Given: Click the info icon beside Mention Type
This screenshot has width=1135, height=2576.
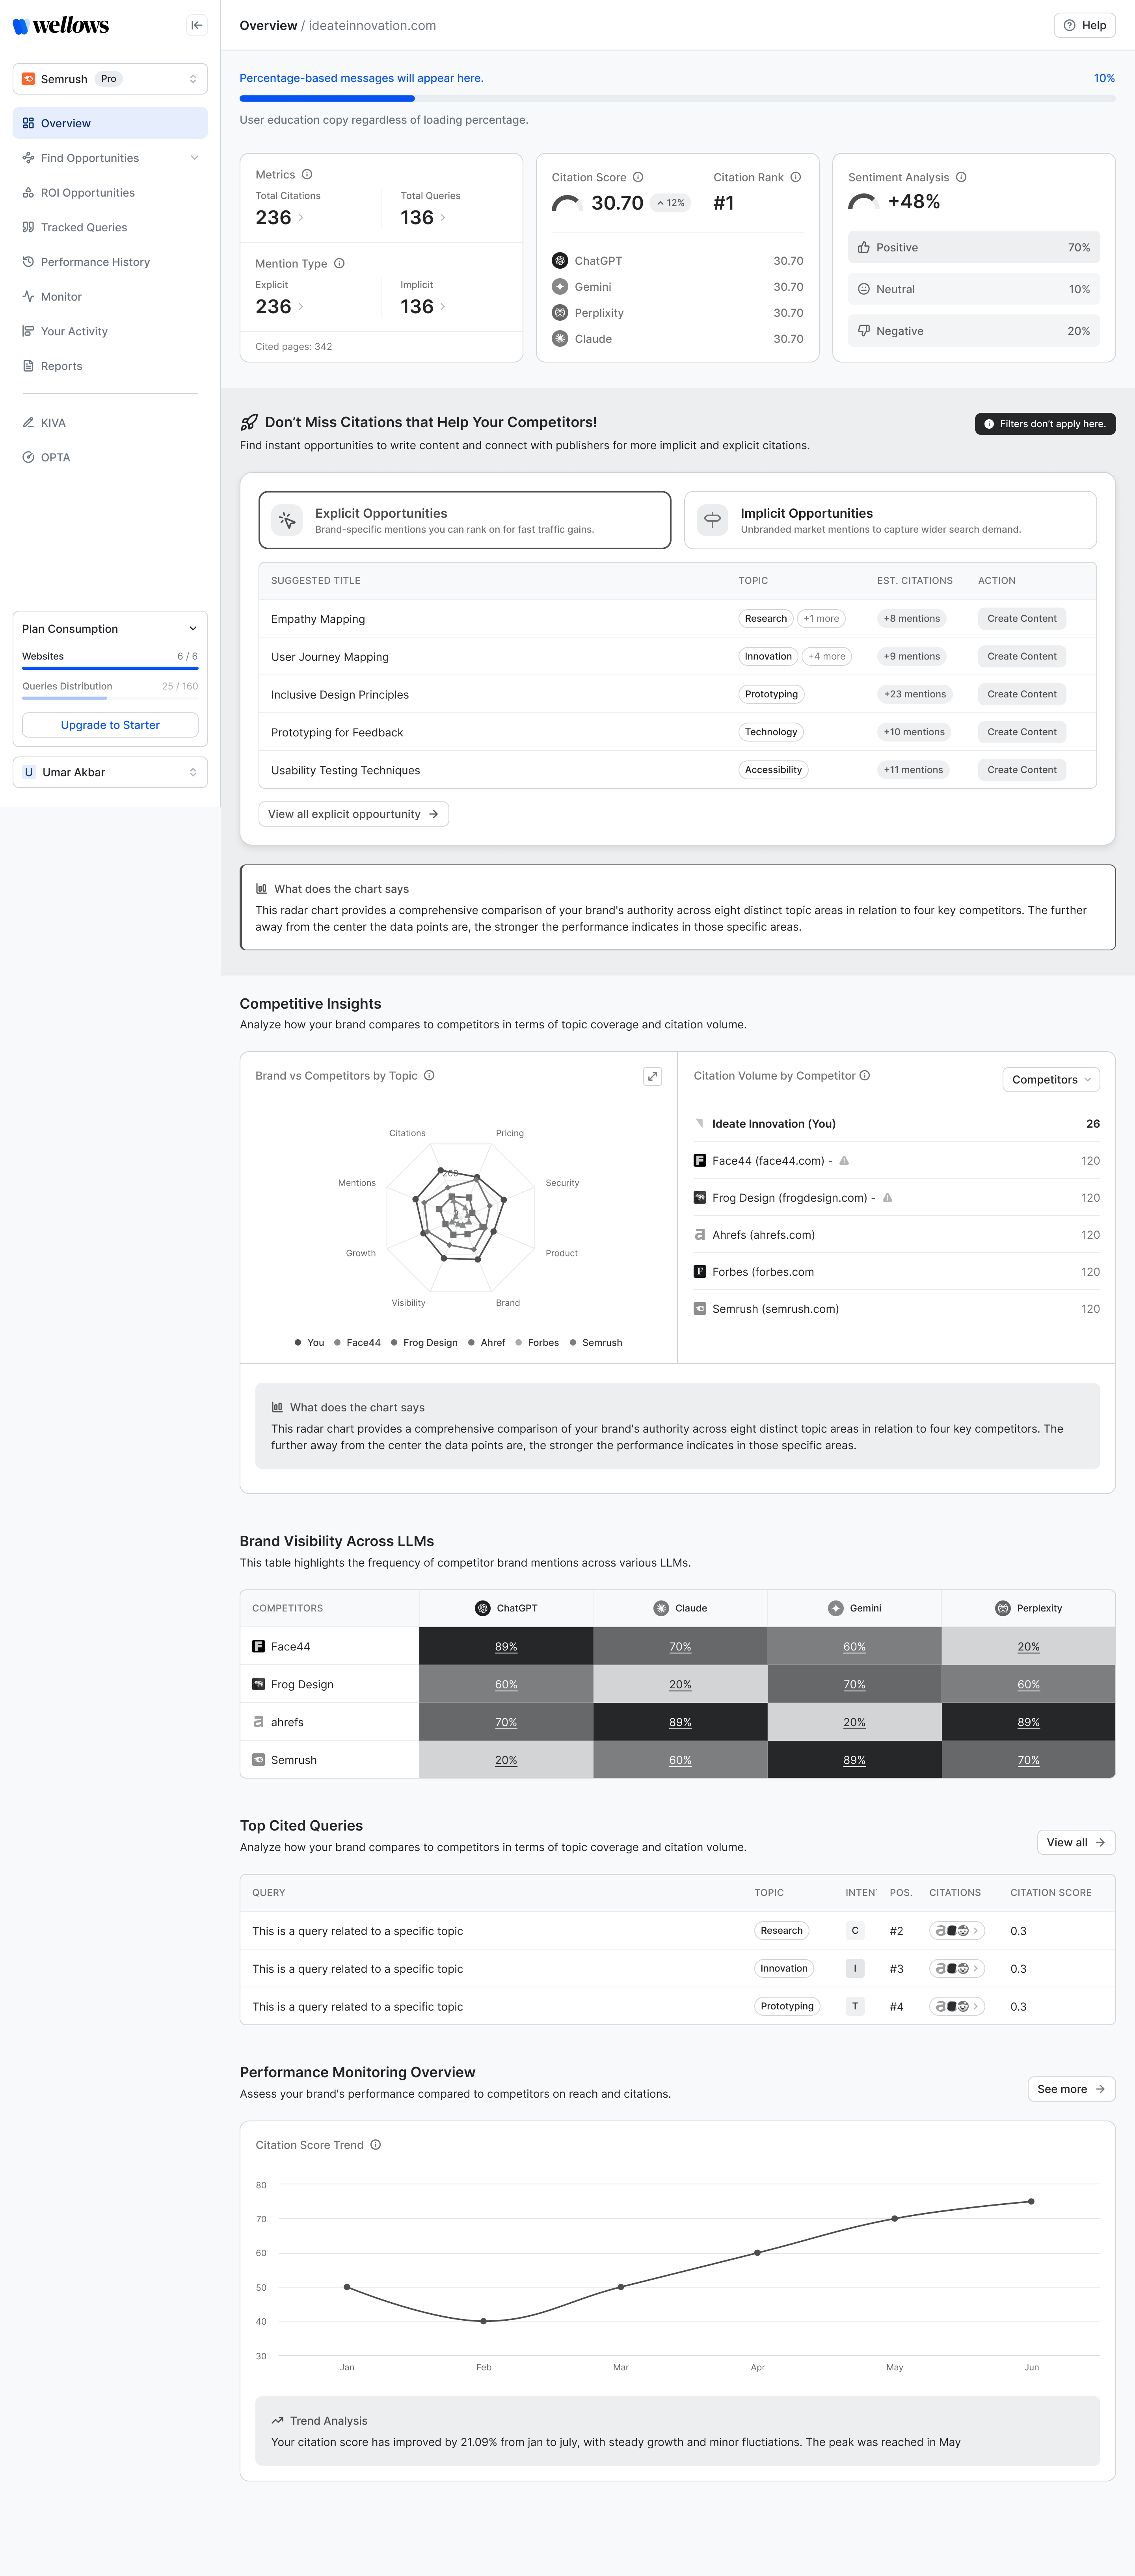Looking at the screenshot, I should (339, 263).
